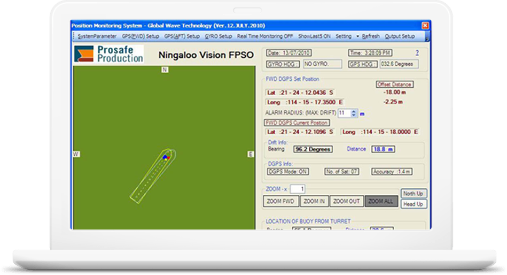Switch map to Head Up orientation
The image size is (507, 275).
click(414, 204)
